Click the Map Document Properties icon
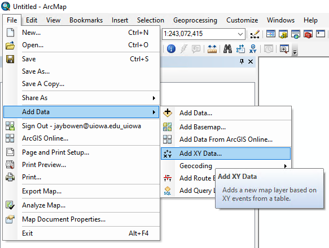The image size is (329, 248). click(x=10, y=219)
